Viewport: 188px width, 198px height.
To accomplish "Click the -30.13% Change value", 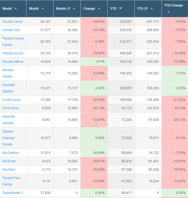I will [x=98, y=108].
